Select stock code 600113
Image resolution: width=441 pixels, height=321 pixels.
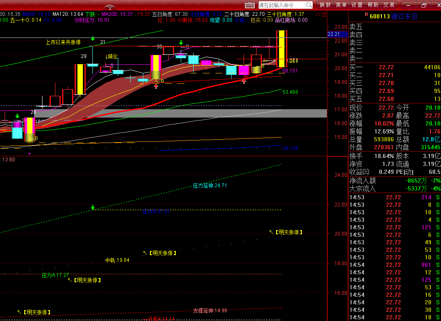pos(380,17)
